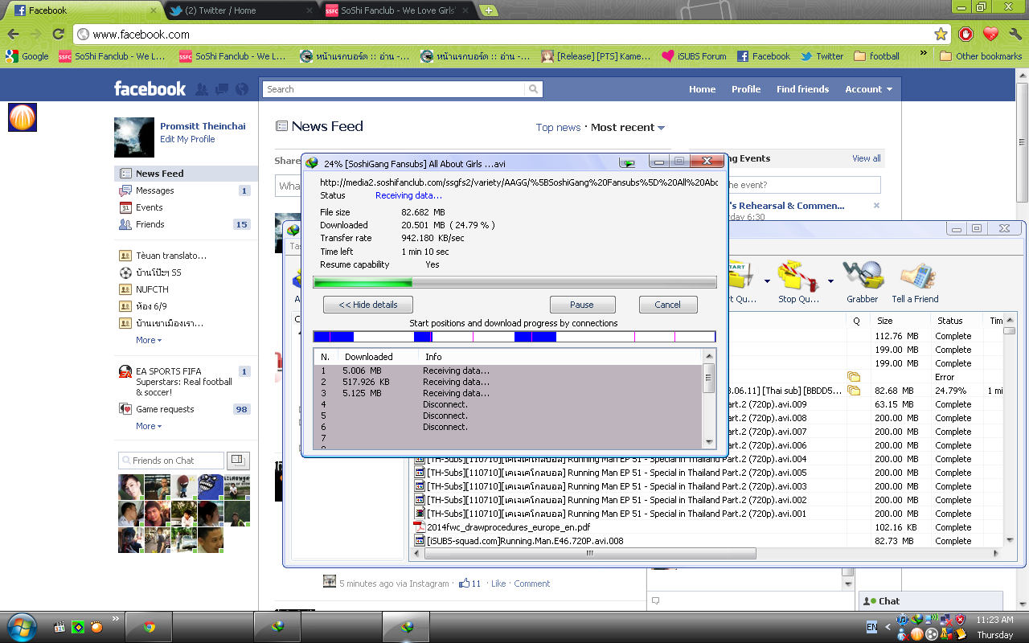The width and height of the screenshot is (1029, 643).
Task: Select Events in the left sidebar
Action: tap(185, 207)
